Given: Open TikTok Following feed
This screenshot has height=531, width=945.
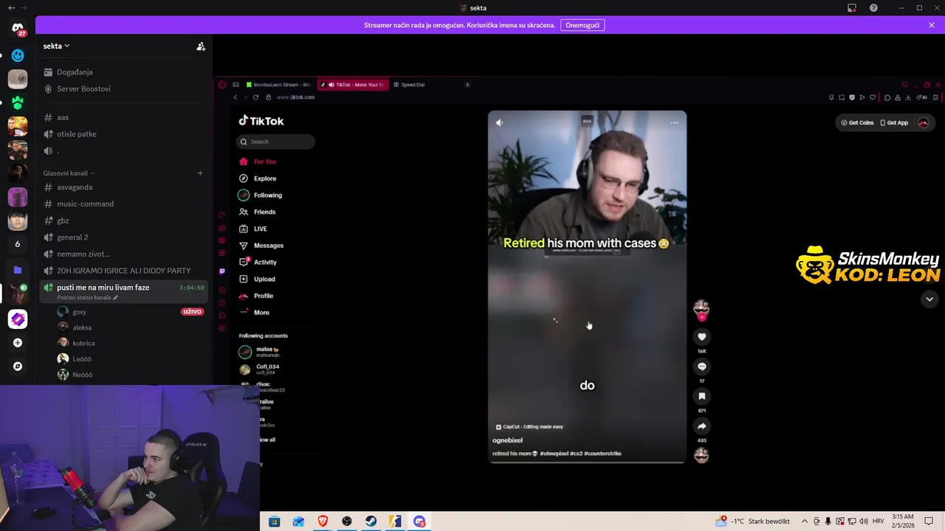Looking at the screenshot, I should (x=261, y=195).
